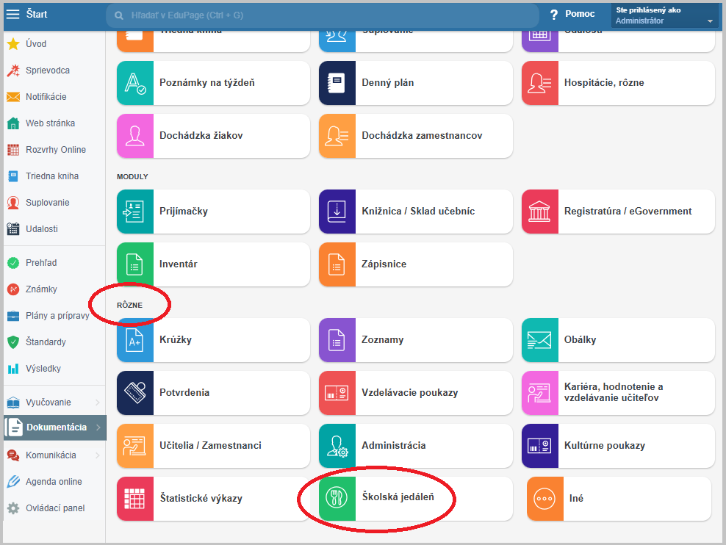726x545 pixels.
Task: Click the Knižnica / Sklad učebníc icon
Action: click(x=337, y=211)
